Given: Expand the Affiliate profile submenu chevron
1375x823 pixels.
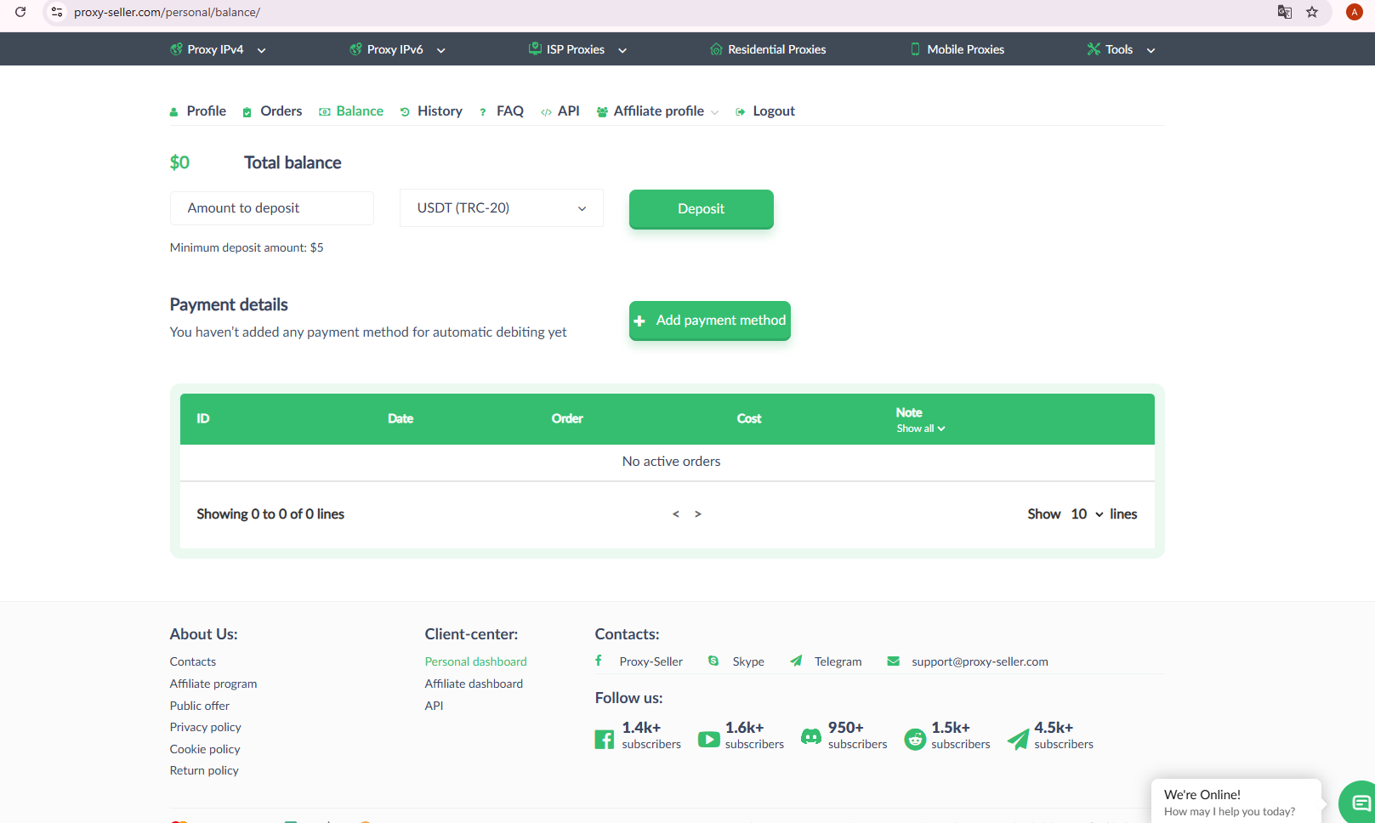Looking at the screenshot, I should tap(715, 112).
